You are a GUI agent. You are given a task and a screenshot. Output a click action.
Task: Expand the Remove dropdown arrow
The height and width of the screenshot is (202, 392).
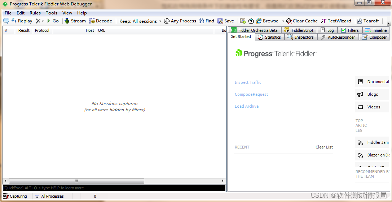(43, 21)
